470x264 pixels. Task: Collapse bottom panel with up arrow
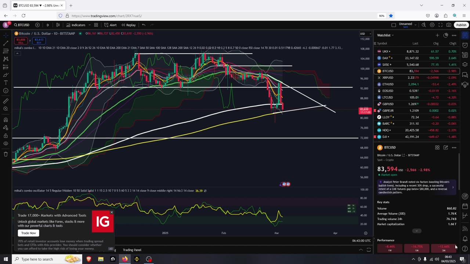361,250
